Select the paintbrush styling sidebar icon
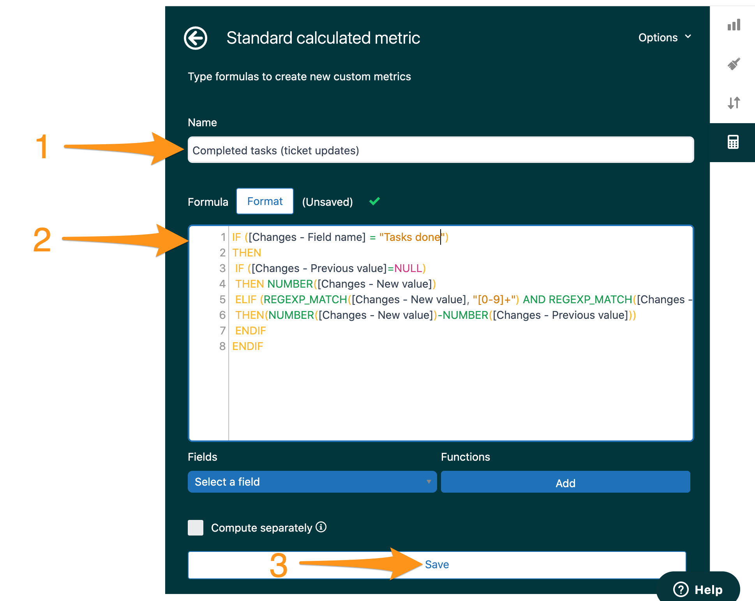 734,64
